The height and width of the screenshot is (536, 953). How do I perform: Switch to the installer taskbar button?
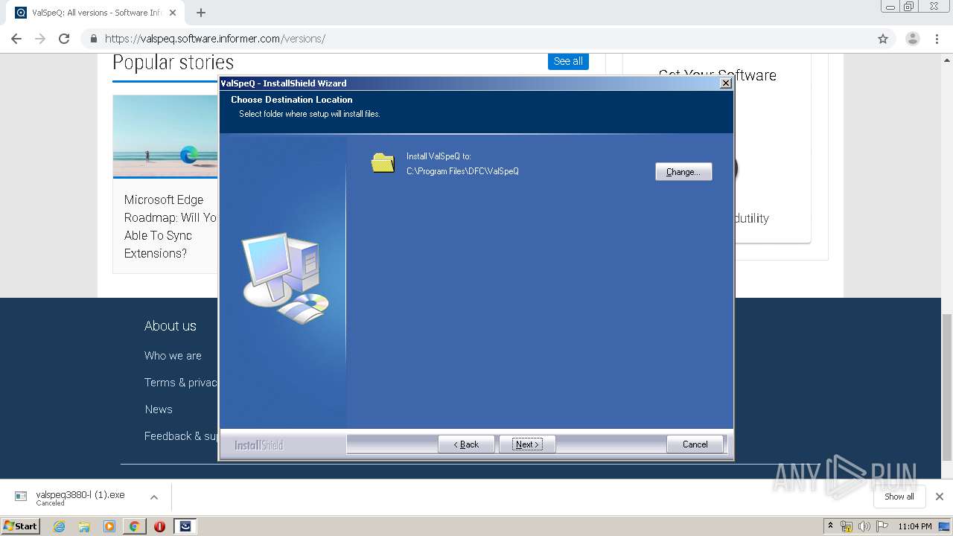(x=185, y=526)
